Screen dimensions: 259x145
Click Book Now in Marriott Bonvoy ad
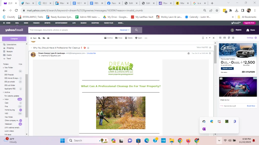pos(251,106)
